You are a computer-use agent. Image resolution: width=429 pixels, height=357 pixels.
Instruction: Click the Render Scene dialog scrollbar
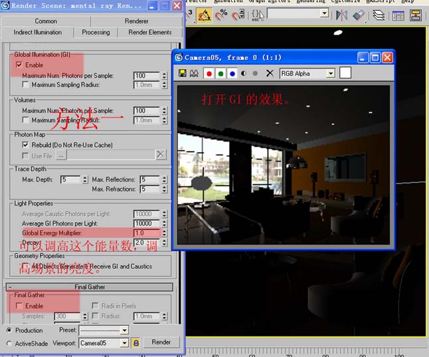179,183
